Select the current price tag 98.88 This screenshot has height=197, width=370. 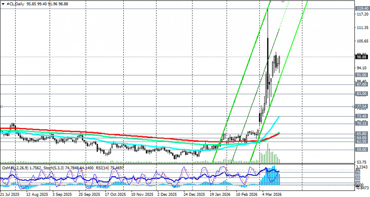(362, 57)
